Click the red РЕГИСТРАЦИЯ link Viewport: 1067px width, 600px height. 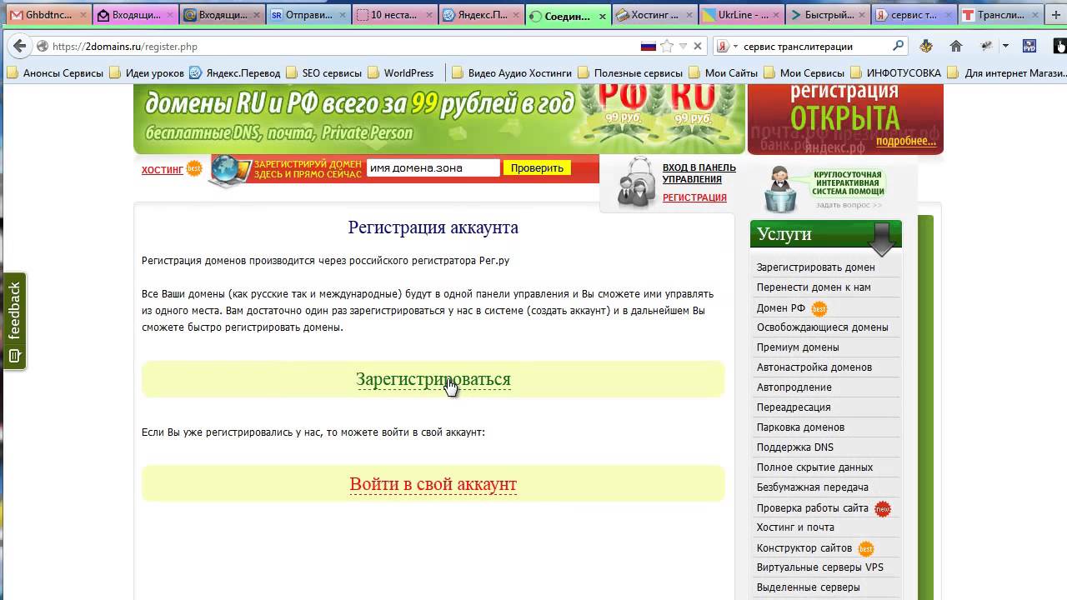click(x=694, y=197)
